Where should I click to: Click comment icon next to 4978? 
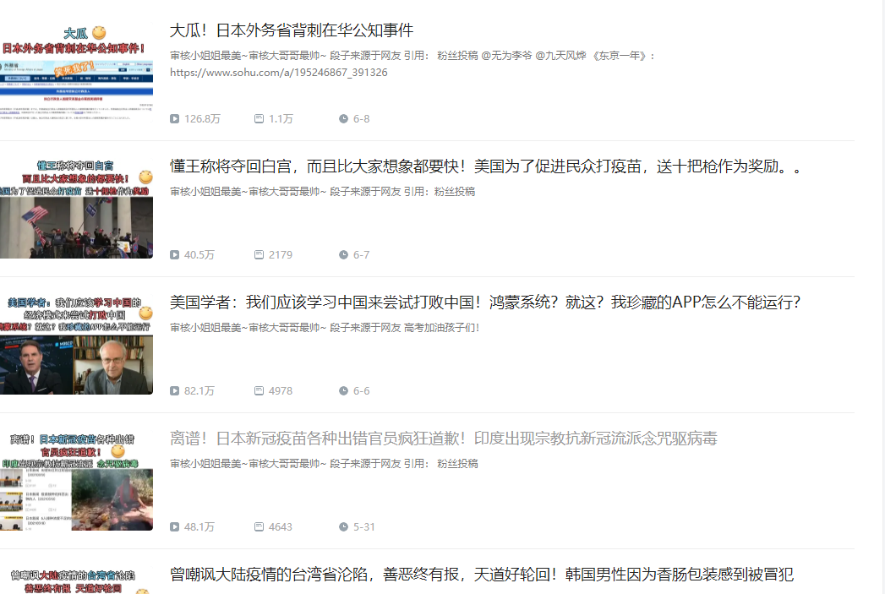pyautogui.click(x=259, y=390)
